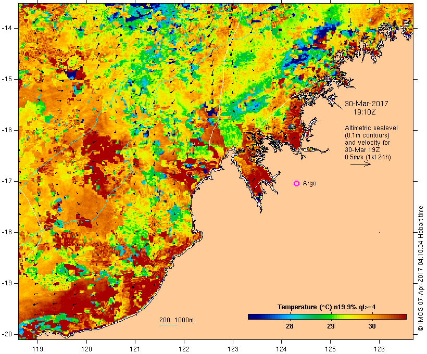Viewport: 427px width, 354px height.
Task: Click the 'Altimetric sealevel' legend line
Action: pyautogui.click(x=371, y=128)
